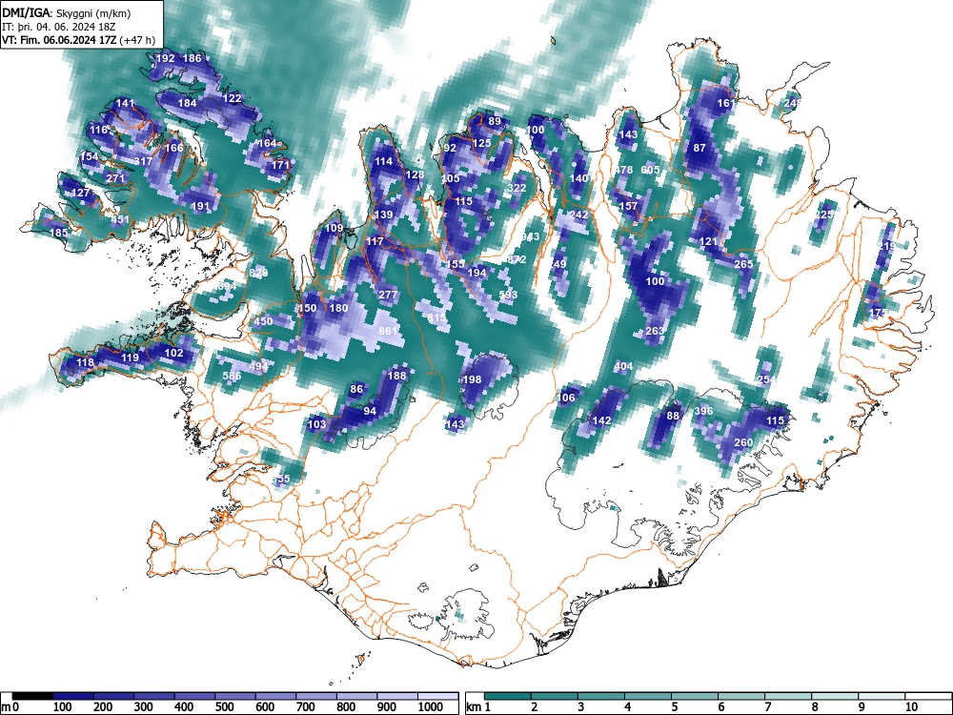Click the visibility value '586' on map
The width and height of the screenshot is (953, 715).
pos(232,376)
